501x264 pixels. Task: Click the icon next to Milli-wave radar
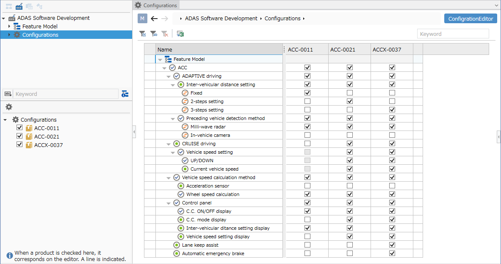tap(185, 127)
